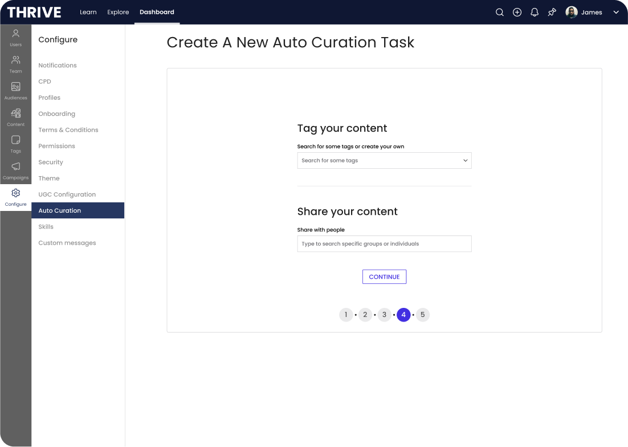Select current step 4 indicator
628x447 pixels.
click(x=403, y=315)
